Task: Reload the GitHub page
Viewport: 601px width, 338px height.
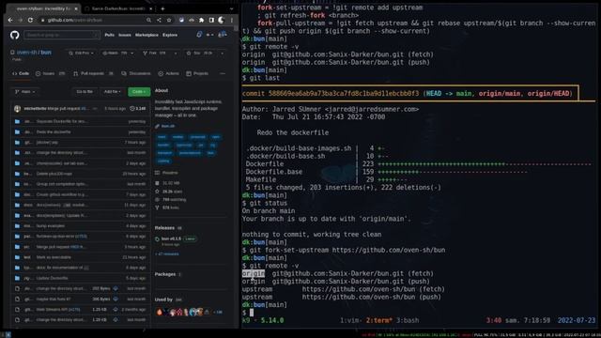Action: (x=30, y=20)
